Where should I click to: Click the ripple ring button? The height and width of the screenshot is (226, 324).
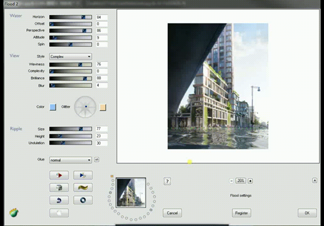point(83,200)
